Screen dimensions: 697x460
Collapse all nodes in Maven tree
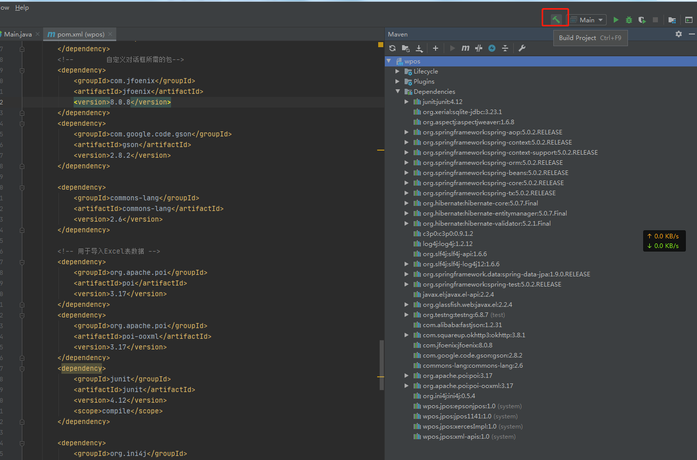(x=505, y=48)
